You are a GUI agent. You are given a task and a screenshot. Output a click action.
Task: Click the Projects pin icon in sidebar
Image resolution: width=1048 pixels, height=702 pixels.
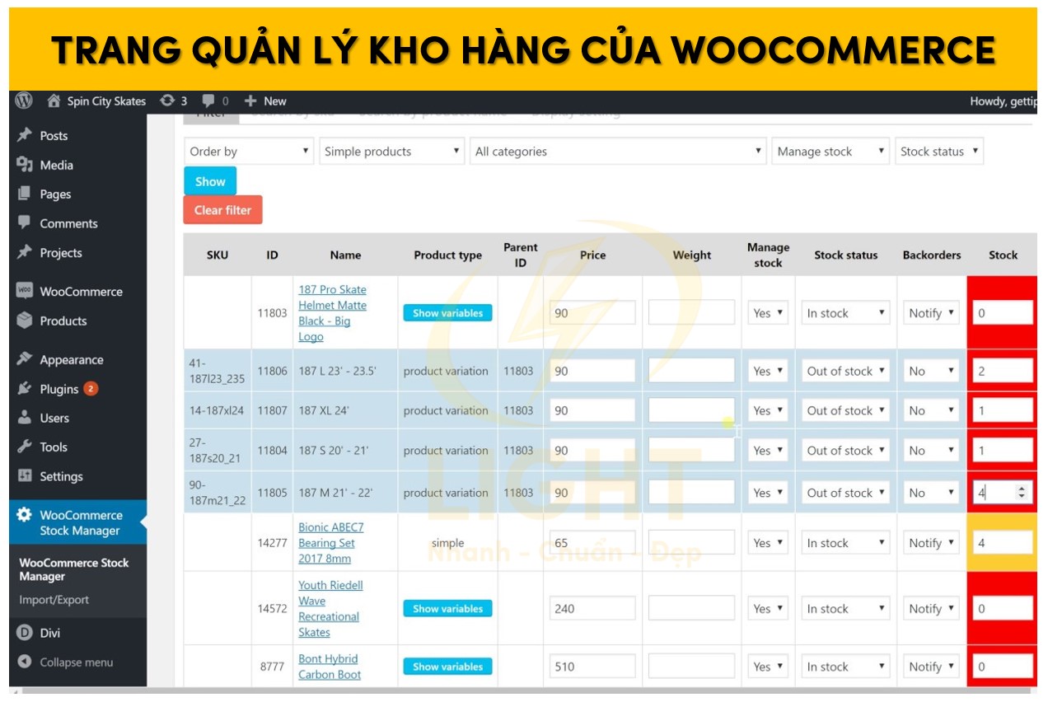[x=25, y=252]
